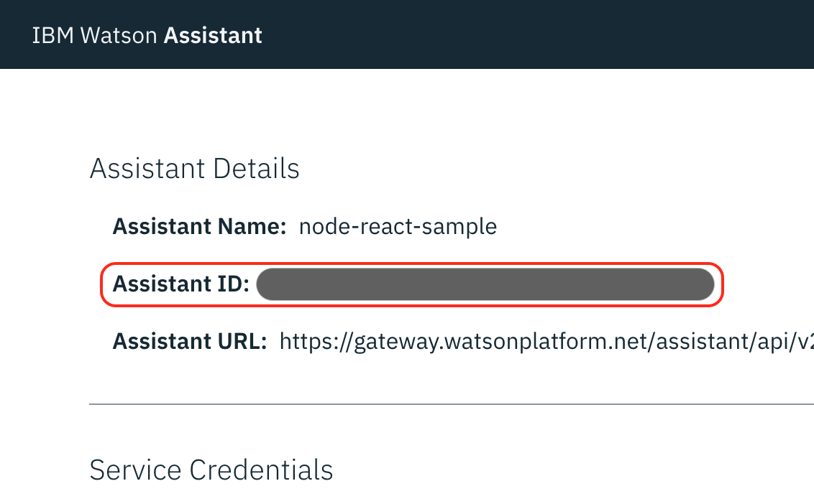814x504 pixels.
Task: Click the word Credentials in lower heading
Action: [261, 470]
